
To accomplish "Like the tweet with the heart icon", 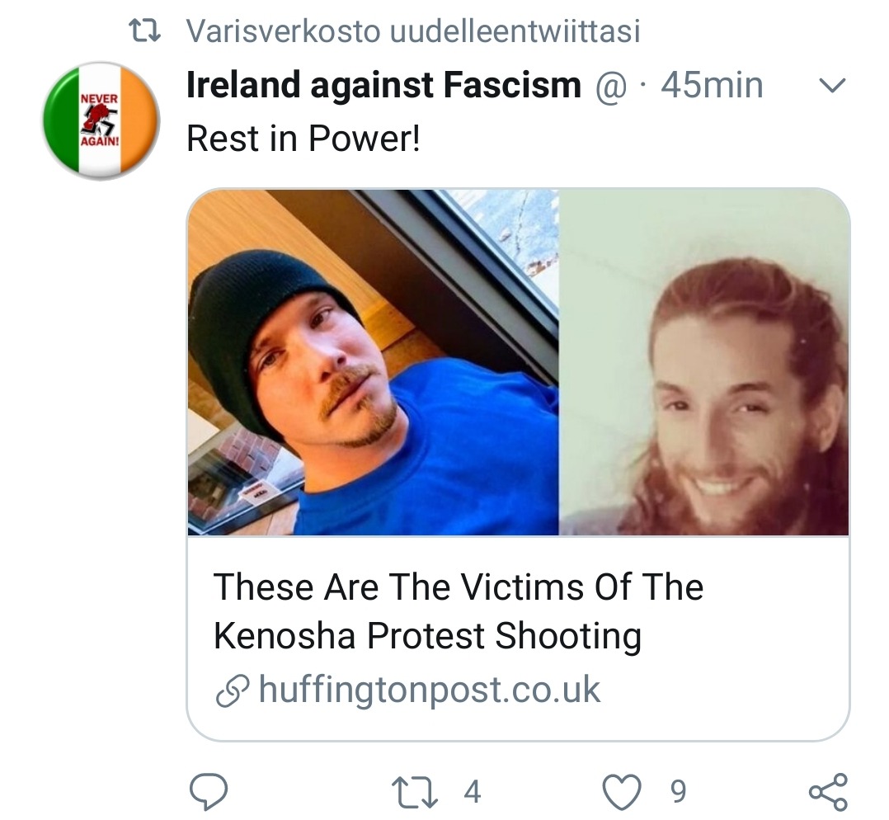I will 622,792.
